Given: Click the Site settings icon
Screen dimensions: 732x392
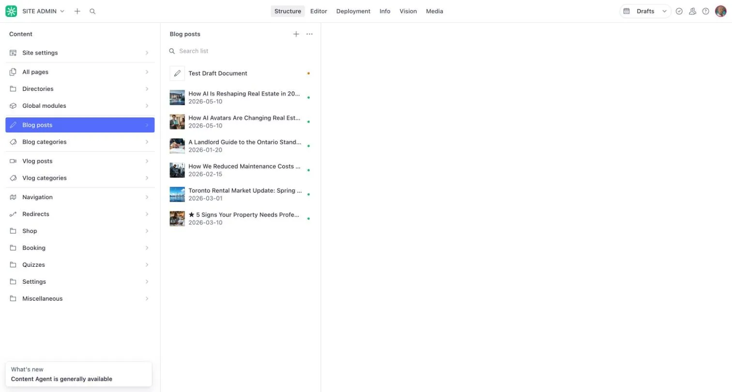Looking at the screenshot, I should click(13, 53).
